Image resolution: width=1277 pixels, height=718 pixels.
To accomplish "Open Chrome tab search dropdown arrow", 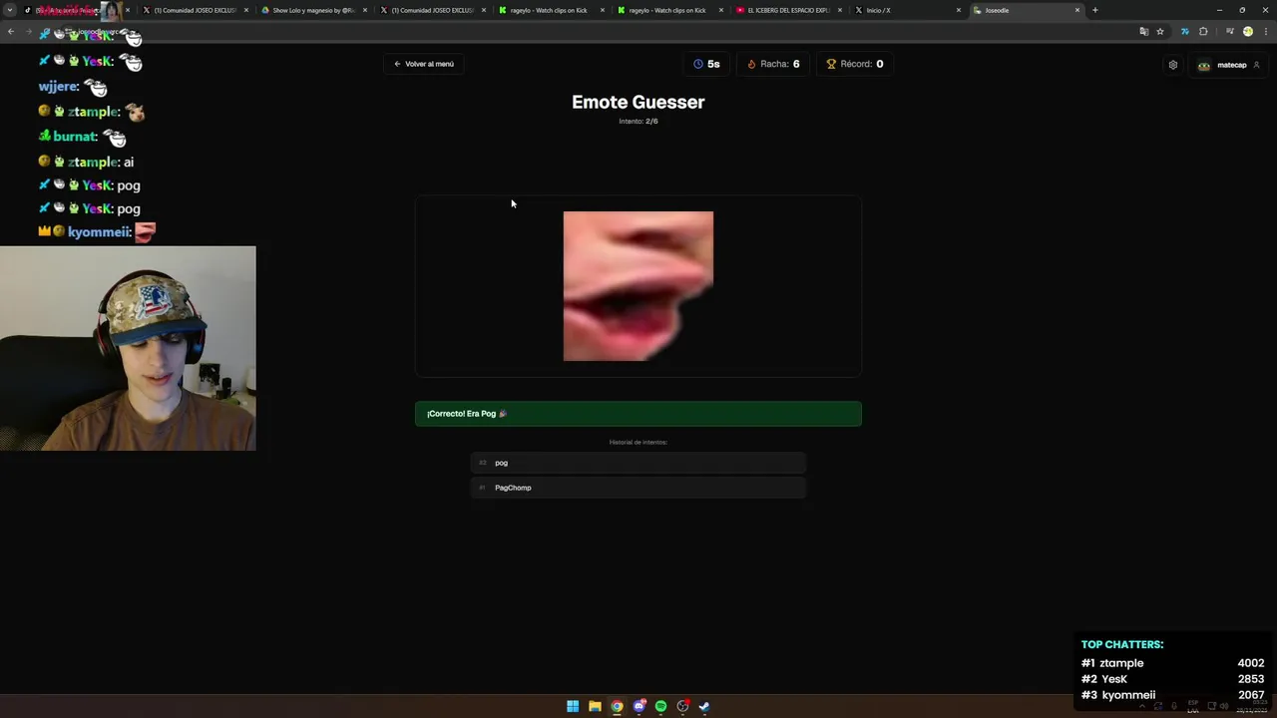I will [x=12, y=10].
